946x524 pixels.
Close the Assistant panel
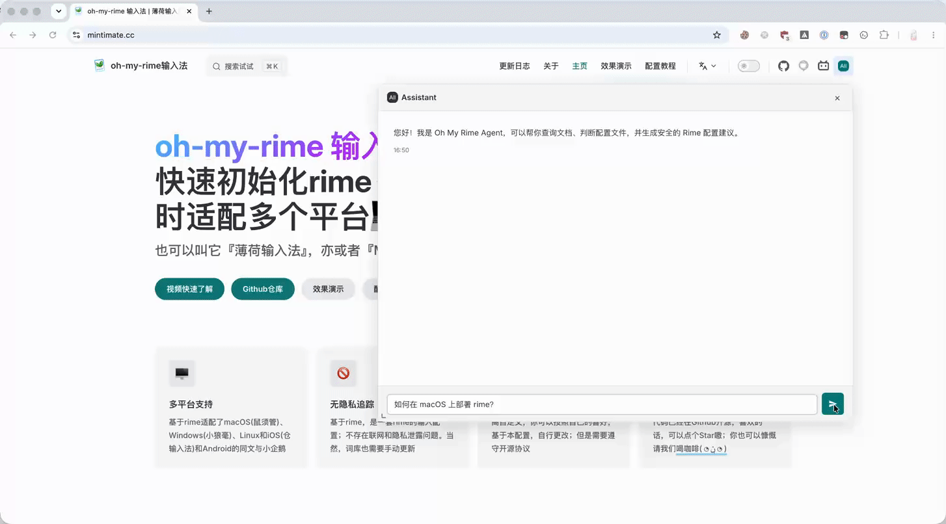pyautogui.click(x=837, y=98)
